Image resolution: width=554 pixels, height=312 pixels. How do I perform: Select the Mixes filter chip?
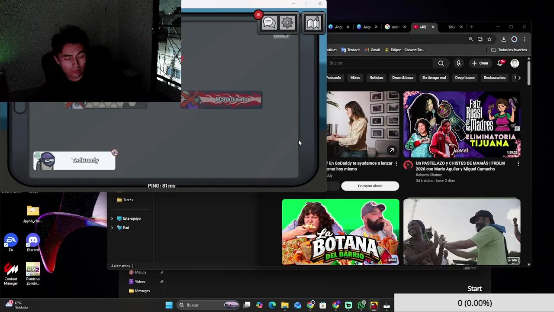pyautogui.click(x=355, y=78)
